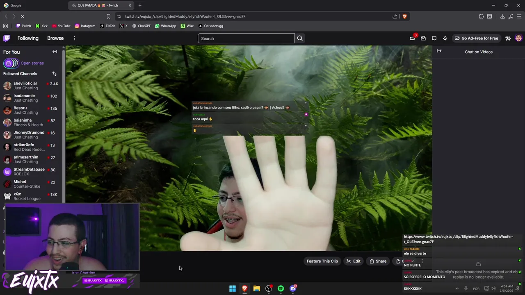Open xQc channel in sidebar
Viewport: 525px width, 295px height.
(x=31, y=196)
